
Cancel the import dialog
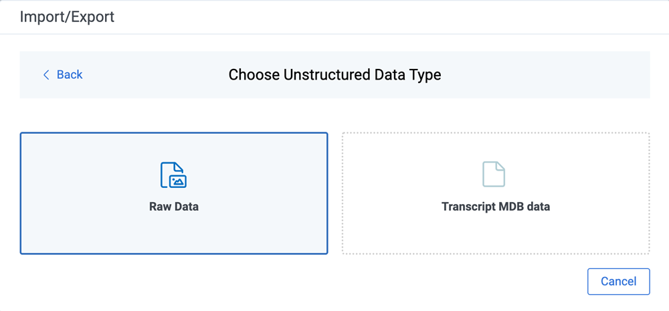coord(619,282)
